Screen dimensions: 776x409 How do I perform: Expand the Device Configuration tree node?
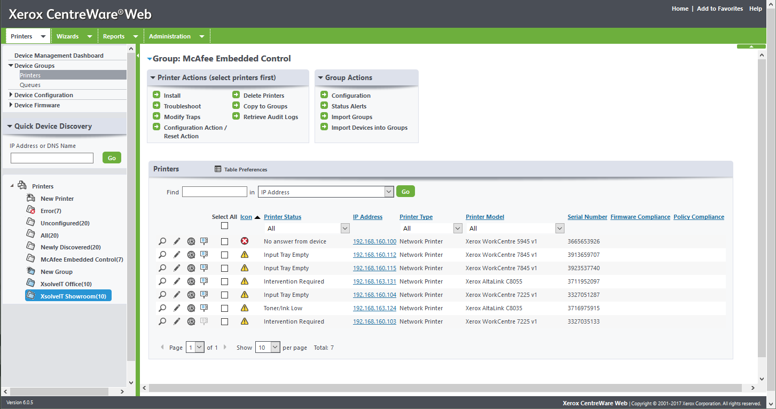[11, 95]
